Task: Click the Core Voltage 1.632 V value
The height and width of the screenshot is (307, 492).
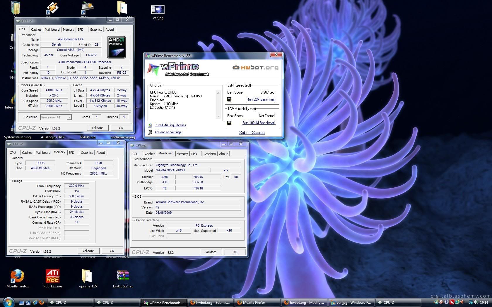Action: [91, 55]
